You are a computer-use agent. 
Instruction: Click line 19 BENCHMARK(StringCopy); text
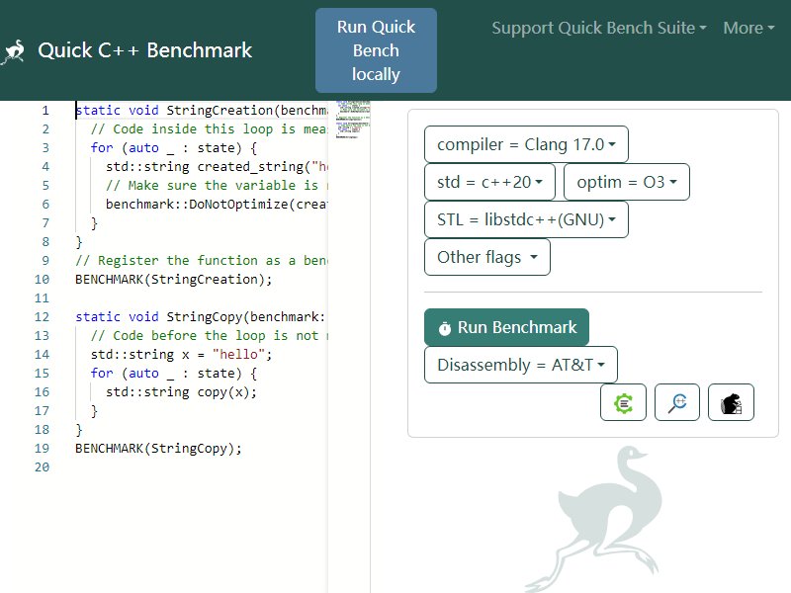pos(158,449)
